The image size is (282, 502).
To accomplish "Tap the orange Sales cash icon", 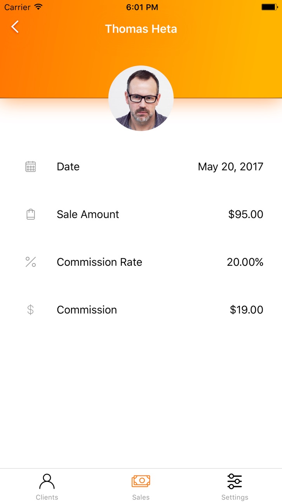I will (x=141, y=481).
